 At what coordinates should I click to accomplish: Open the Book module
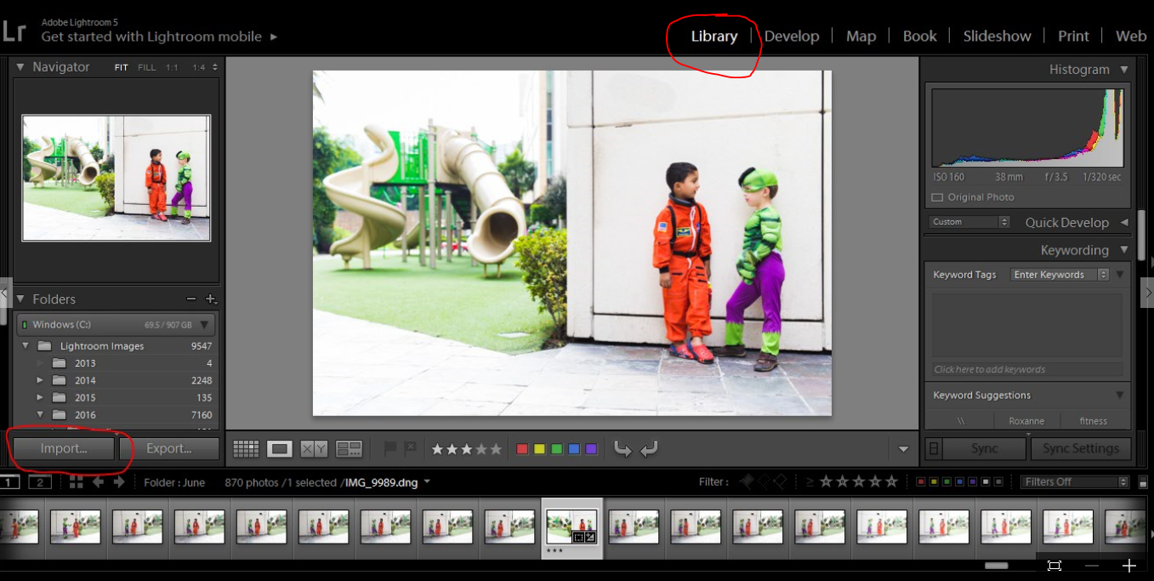pyautogui.click(x=919, y=36)
